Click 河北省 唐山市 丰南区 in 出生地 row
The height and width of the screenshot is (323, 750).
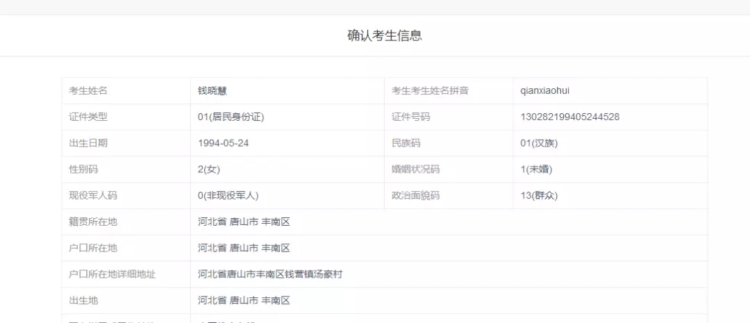point(244,301)
